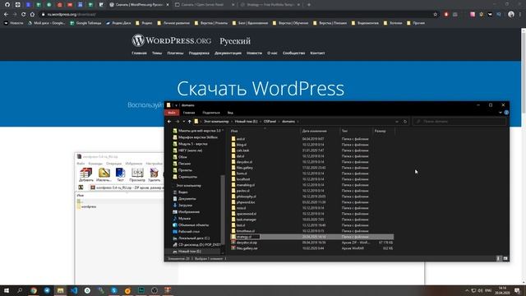Click the Chrome home button

click(x=32, y=15)
